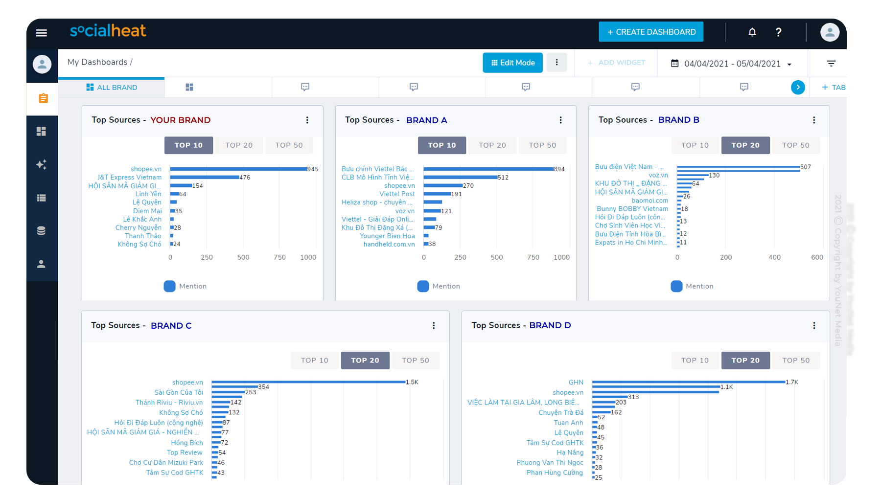Click shopee.vn bar in YOUR BRAND chart

[x=238, y=169]
